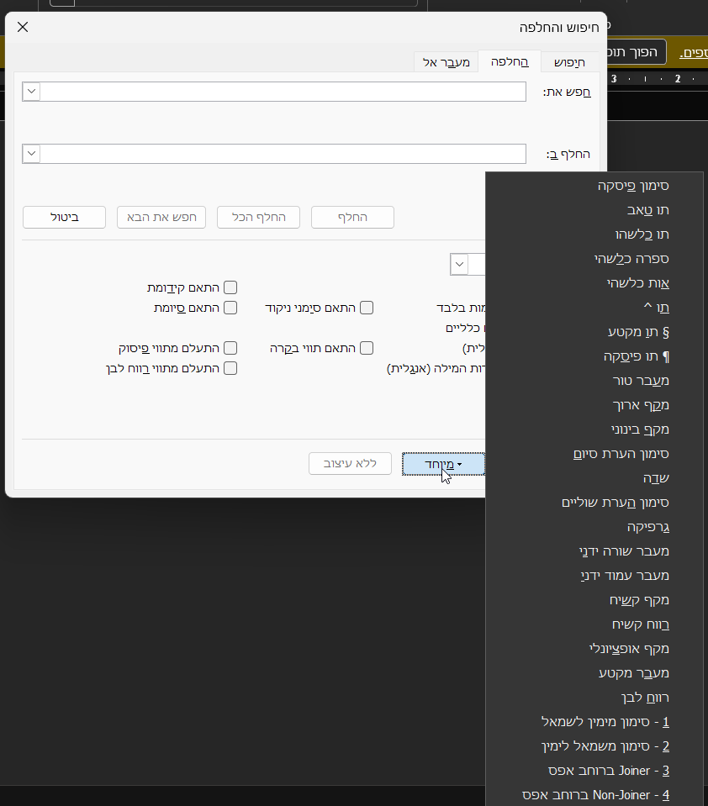Close the חיפוש והחלפה dialog
Screen dimensions: 708x806
[x=23, y=27]
